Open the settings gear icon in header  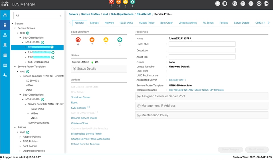pos(259,4)
